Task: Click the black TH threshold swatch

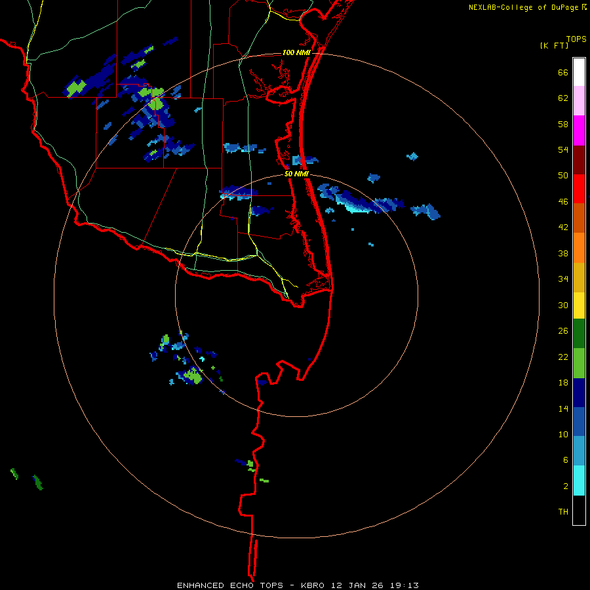Action: pyautogui.click(x=579, y=510)
